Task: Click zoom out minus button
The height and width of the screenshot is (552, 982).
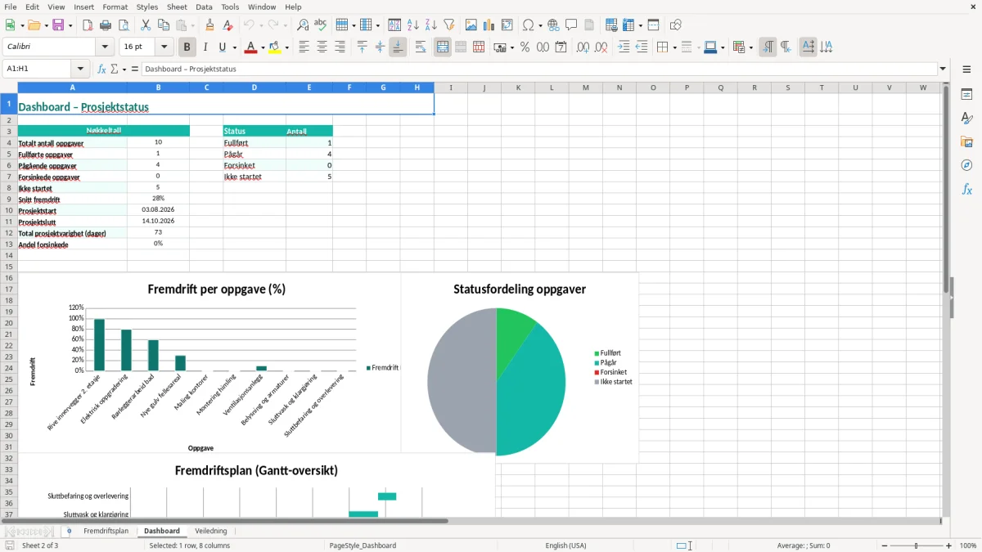Action: click(883, 545)
